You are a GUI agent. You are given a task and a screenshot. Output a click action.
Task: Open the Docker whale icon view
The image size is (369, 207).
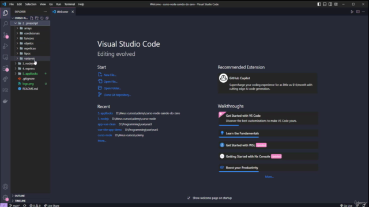pos(5,101)
